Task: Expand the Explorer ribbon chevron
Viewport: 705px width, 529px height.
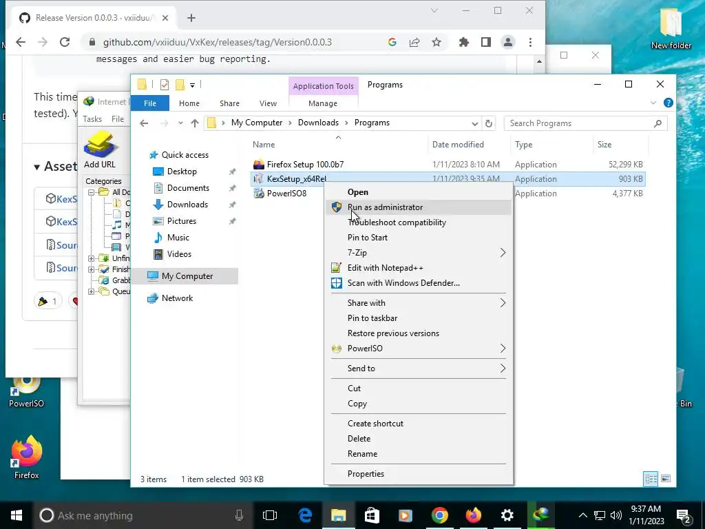Action: coord(653,103)
